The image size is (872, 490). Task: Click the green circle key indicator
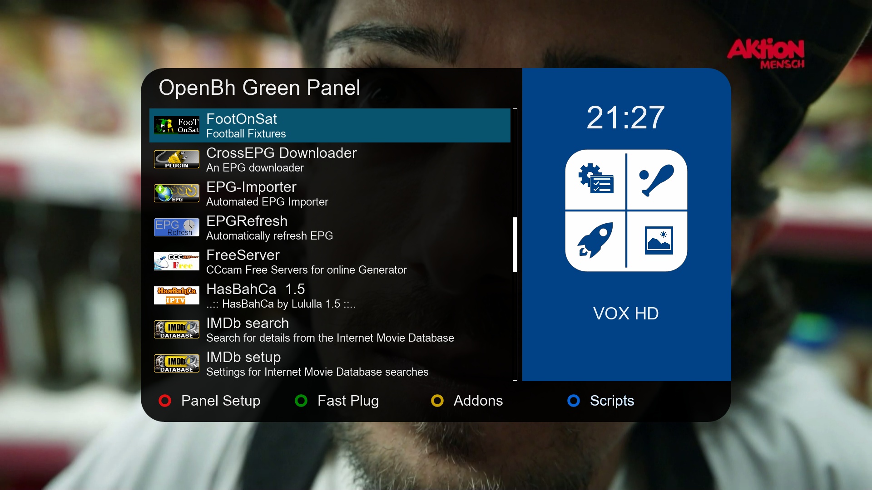(x=301, y=401)
